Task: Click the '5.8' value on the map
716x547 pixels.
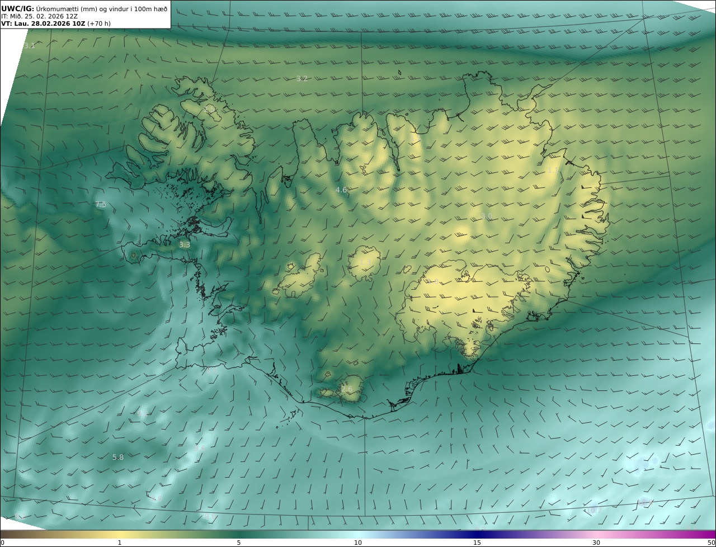Action: (118, 457)
